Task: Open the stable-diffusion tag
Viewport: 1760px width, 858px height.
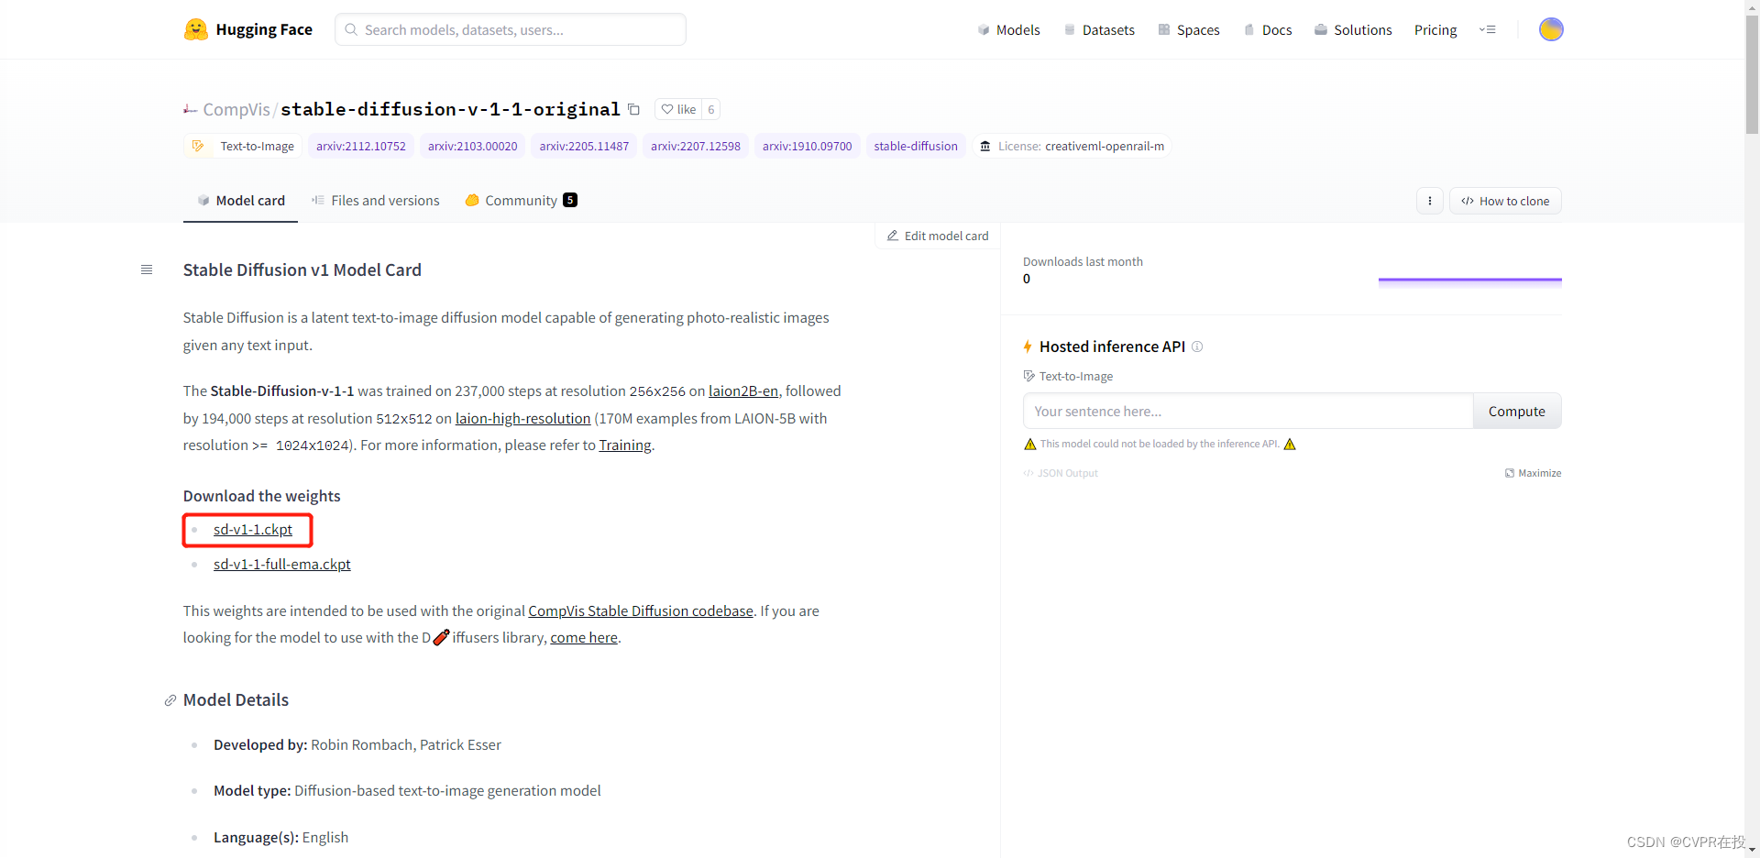Action: point(916,146)
